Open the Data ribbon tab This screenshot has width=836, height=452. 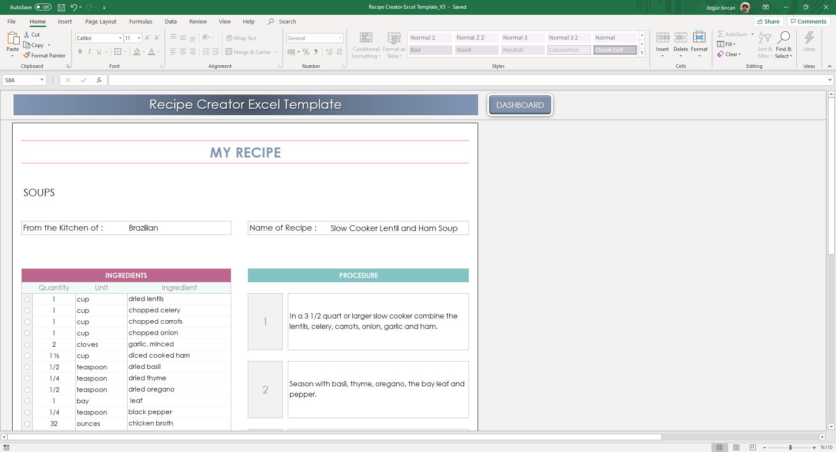[170, 21]
